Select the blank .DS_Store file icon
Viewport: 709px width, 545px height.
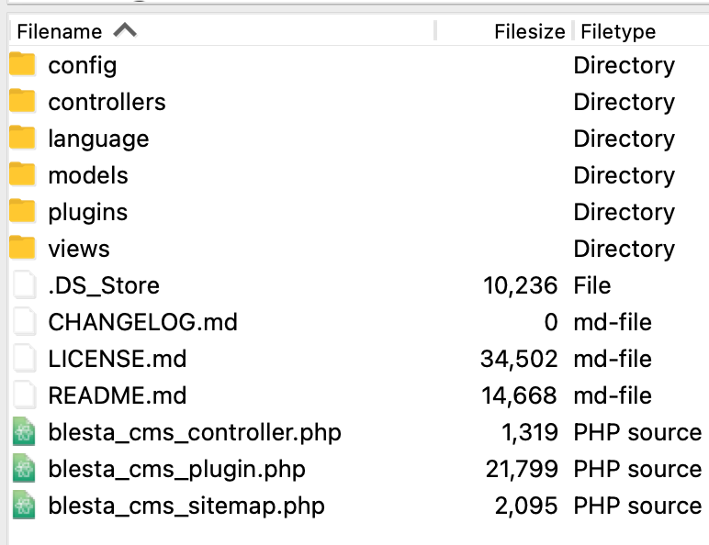click(x=24, y=284)
